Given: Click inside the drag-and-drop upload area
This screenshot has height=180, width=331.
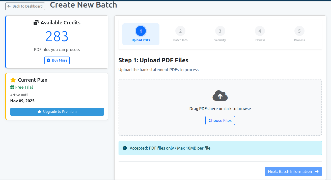Looking at the screenshot, I should click(220, 107).
